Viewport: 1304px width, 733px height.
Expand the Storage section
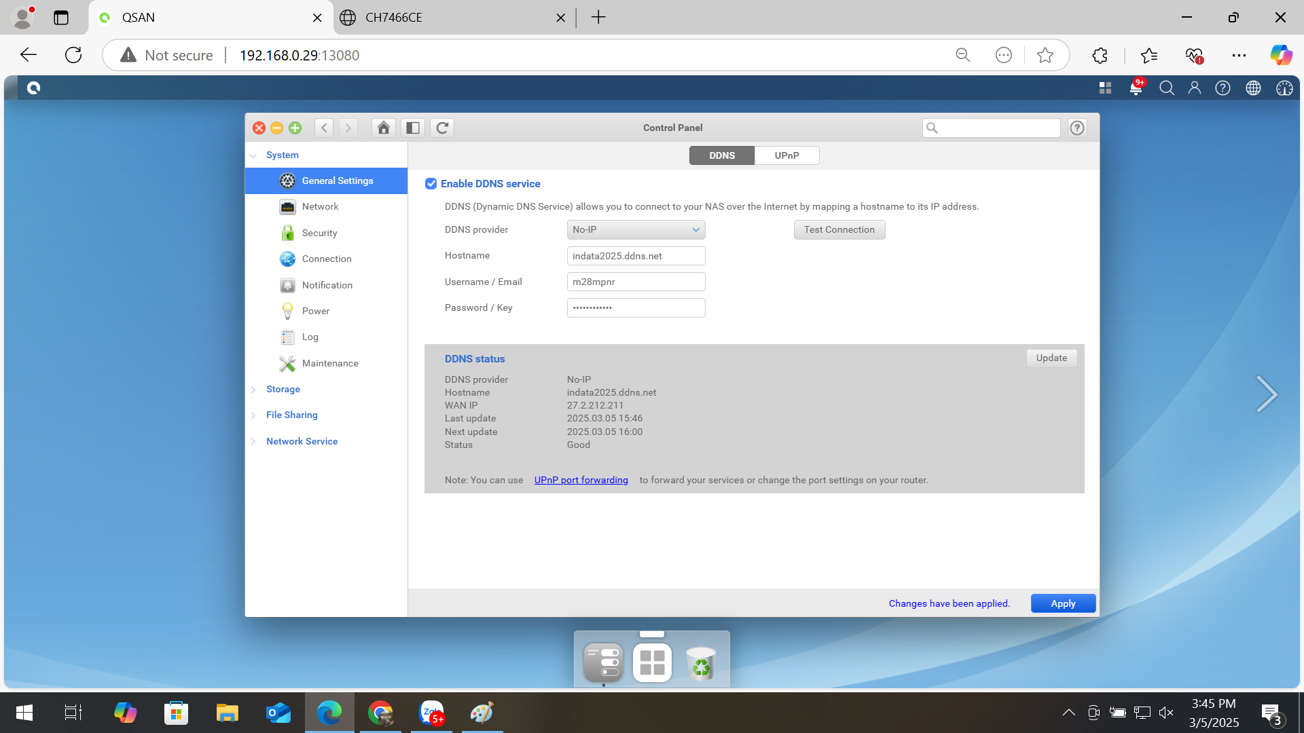(x=283, y=389)
